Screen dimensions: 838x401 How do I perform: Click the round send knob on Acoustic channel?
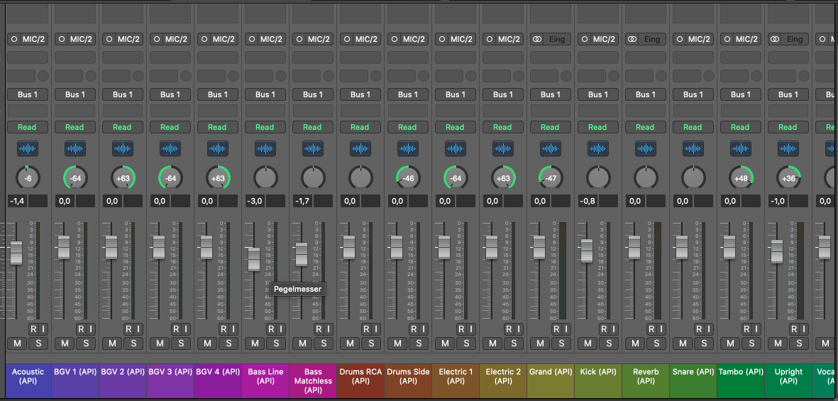point(43,76)
